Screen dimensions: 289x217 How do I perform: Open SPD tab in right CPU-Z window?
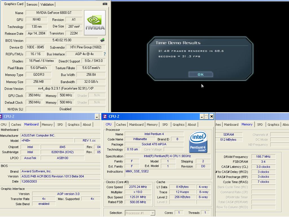point(260,125)
